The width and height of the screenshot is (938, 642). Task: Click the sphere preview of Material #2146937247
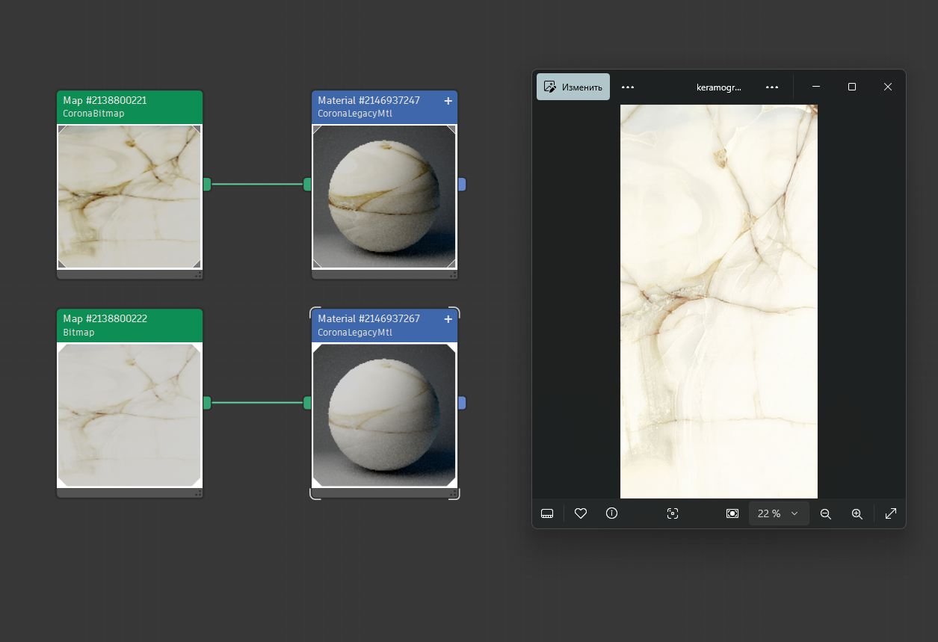click(384, 197)
